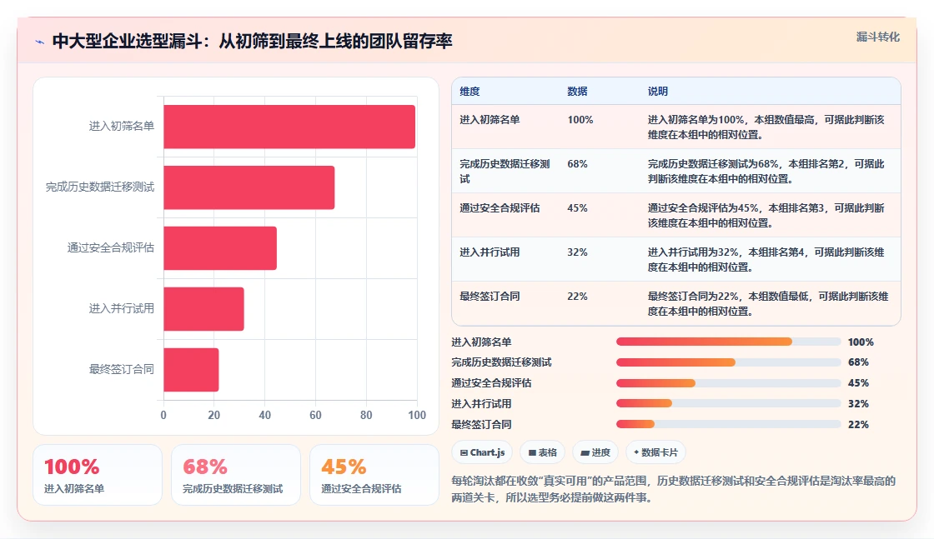Click the 完成历史数据迁移测试 label in the progress list
This screenshot has height=539, width=934.
(x=501, y=362)
